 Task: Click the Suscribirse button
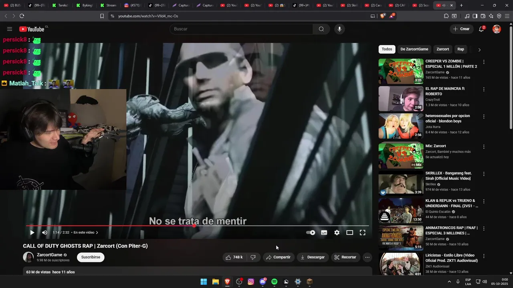91,257
